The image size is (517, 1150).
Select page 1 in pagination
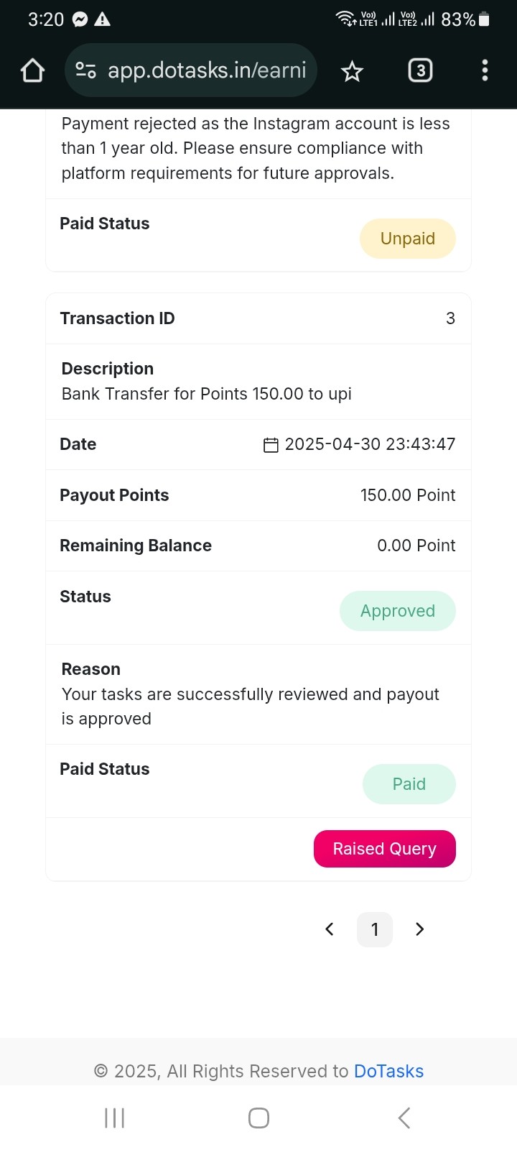[x=375, y=929]
